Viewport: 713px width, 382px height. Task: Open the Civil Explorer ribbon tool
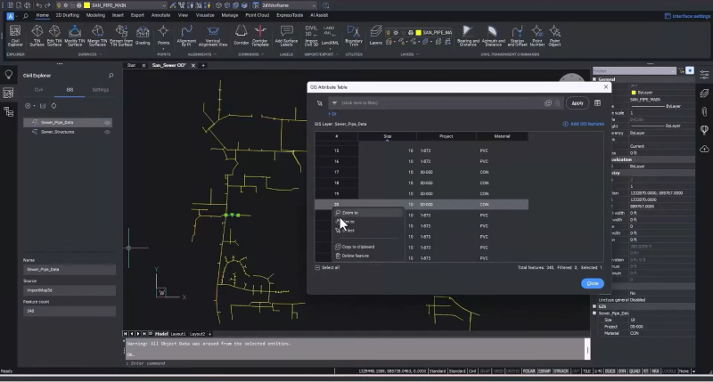(15, 36)
